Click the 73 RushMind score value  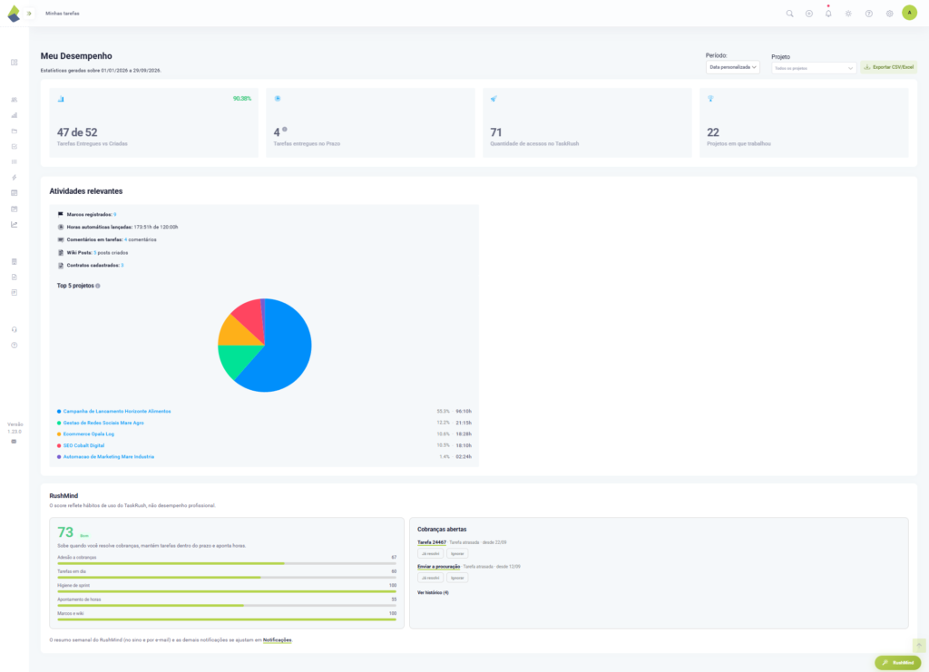tap(65, 532)
